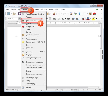108x96 pixels.
Task: Click the Insert Chart pie icon
Action: (x=94, y=14)
